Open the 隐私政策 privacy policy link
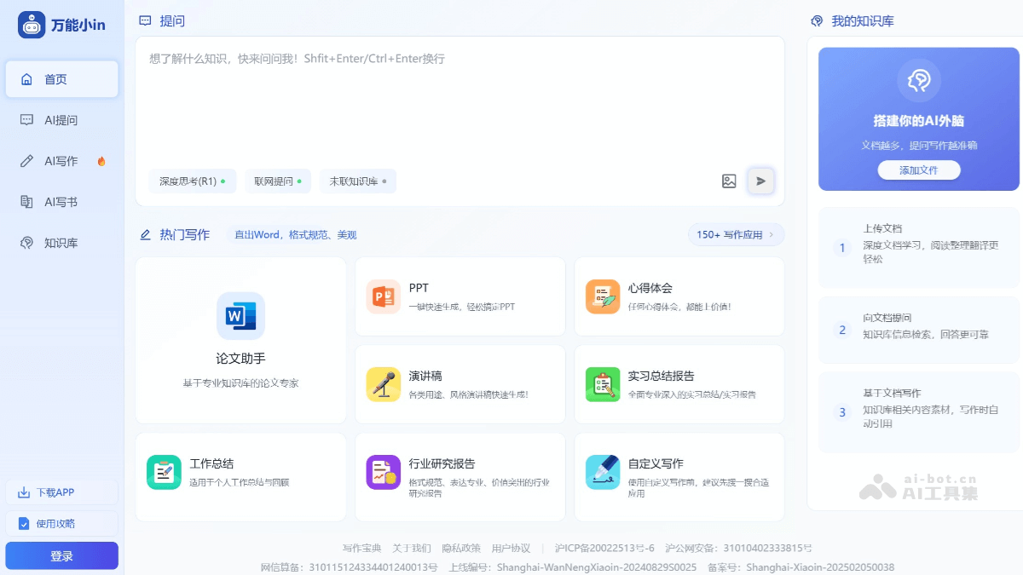Screen dimensions: 1023x575 [x=461, y=548]
